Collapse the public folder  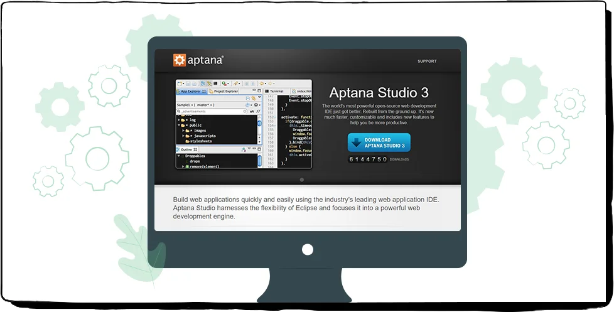point(178,126)
